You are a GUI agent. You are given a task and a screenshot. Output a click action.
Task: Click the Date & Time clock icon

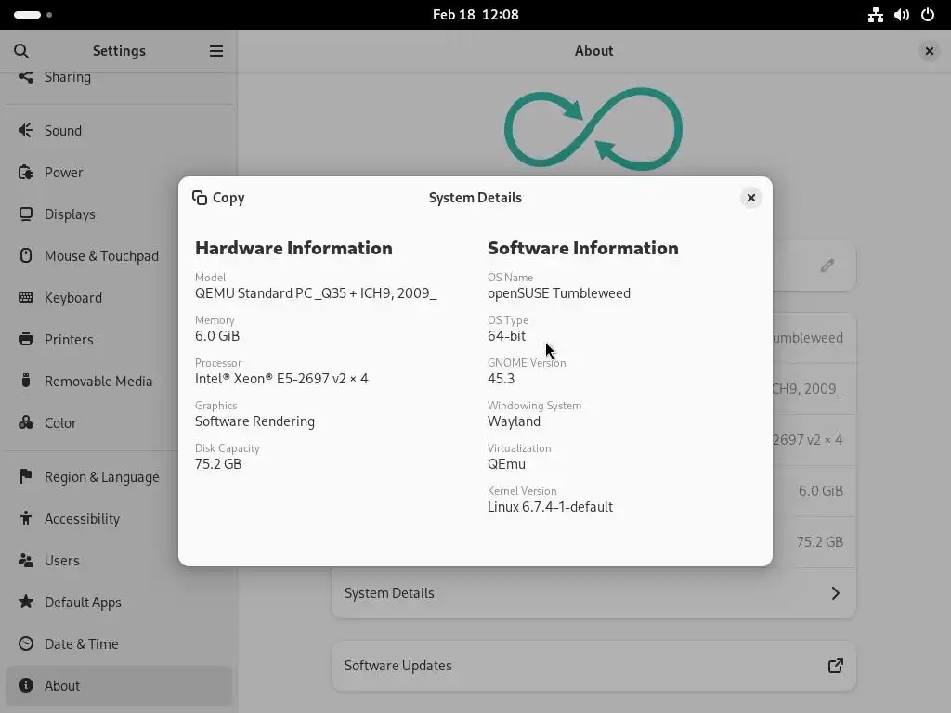(25, 643)
